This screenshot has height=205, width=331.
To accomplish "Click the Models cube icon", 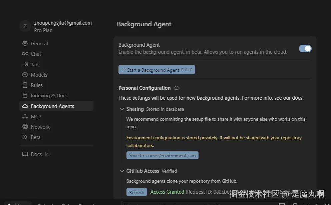I will click(25, 75).
